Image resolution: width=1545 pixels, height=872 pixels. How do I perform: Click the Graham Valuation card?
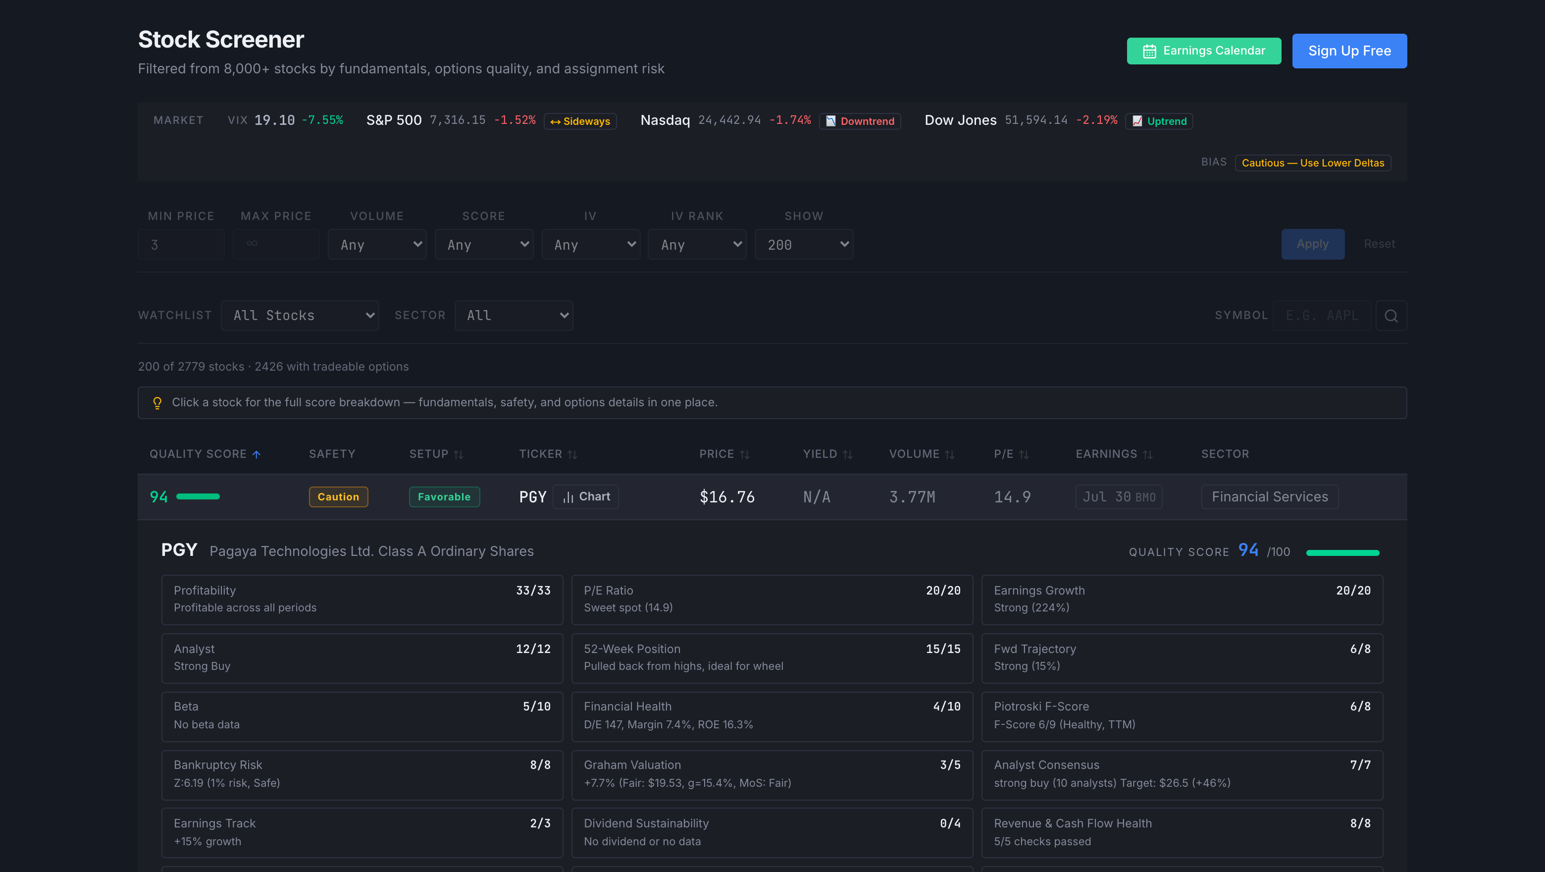(772, 775)
